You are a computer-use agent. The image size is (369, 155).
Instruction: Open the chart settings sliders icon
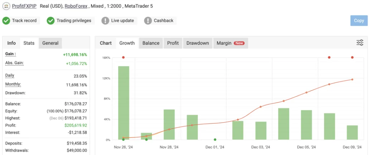tap(360, 43)
